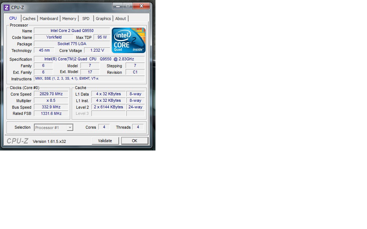Go to the SPD tab
367x229 pixels.
point(86,19)
